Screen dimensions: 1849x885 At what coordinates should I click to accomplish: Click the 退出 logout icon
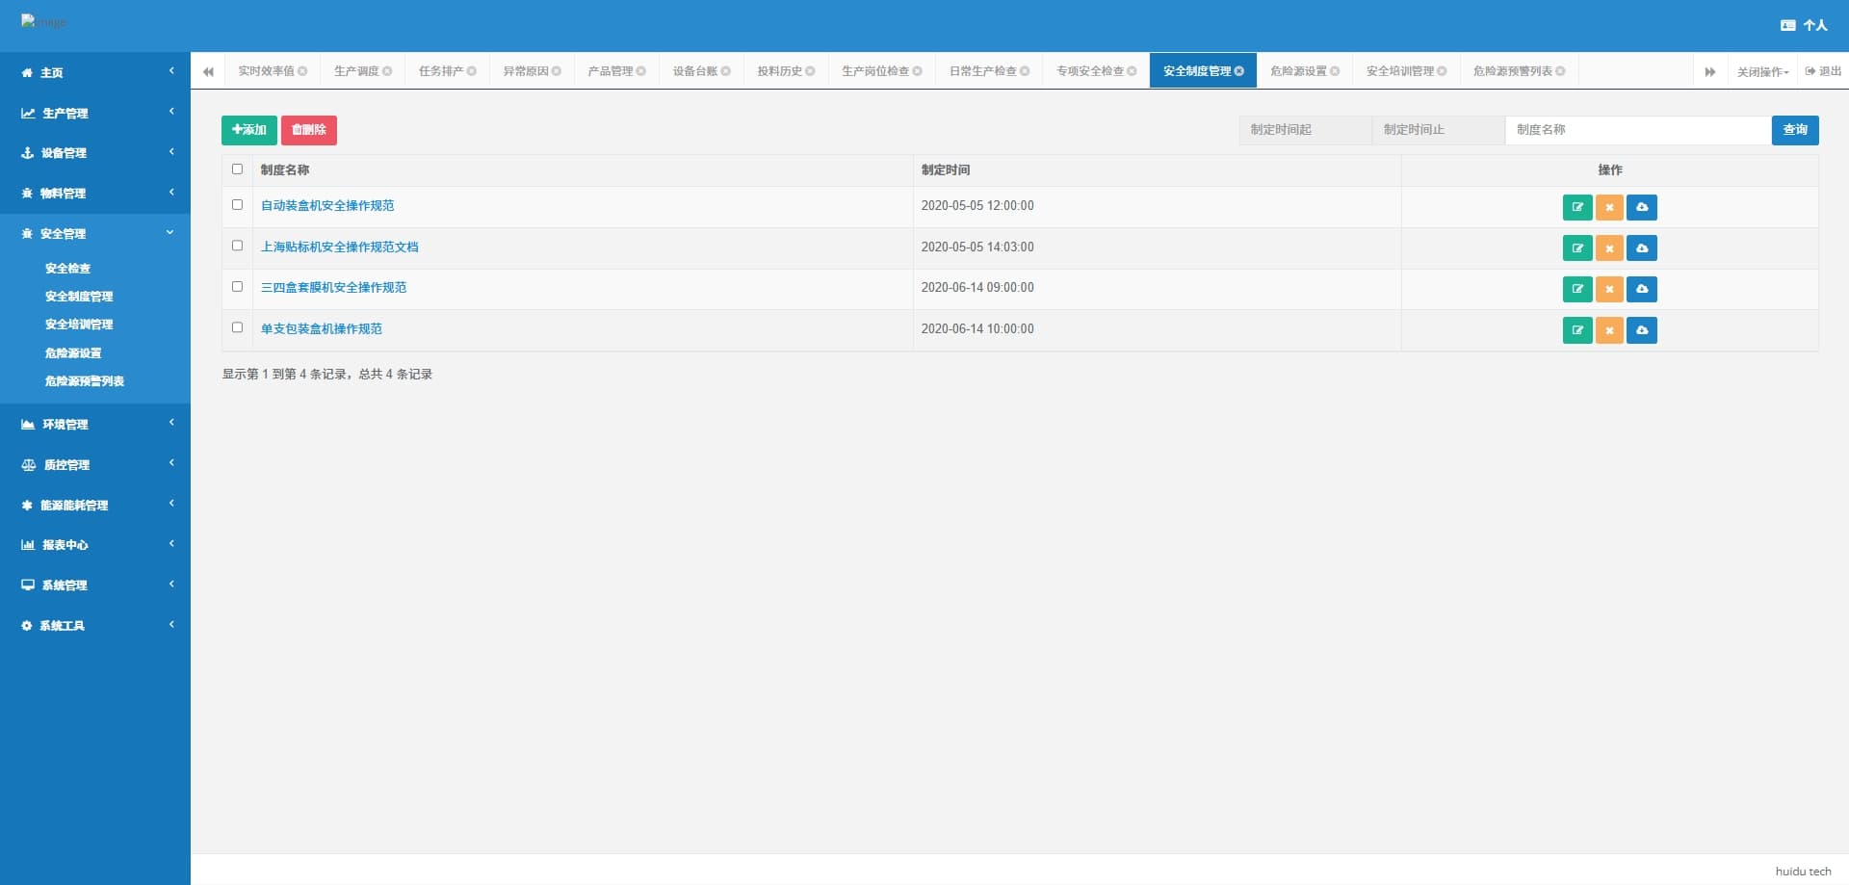coord(1810,71)
